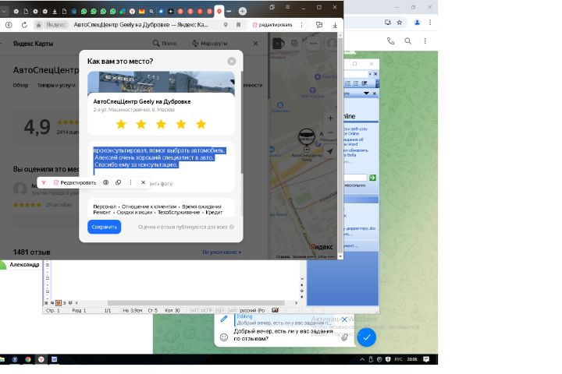Open browser toolbar three-dot menu
Viewport: 562px width, 374px height.
pyautogui.click(x=301, y=25)
